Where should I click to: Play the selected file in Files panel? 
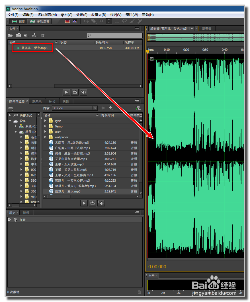(x=66, y=92)
